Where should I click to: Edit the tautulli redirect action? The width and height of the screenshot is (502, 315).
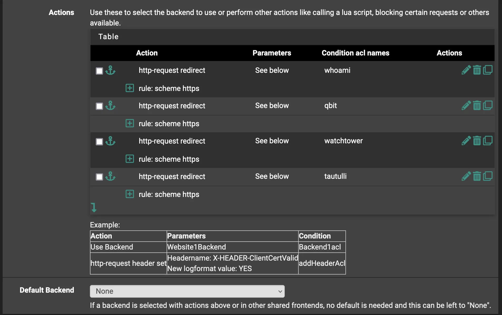pyautogui.click(x=466, y=176)
